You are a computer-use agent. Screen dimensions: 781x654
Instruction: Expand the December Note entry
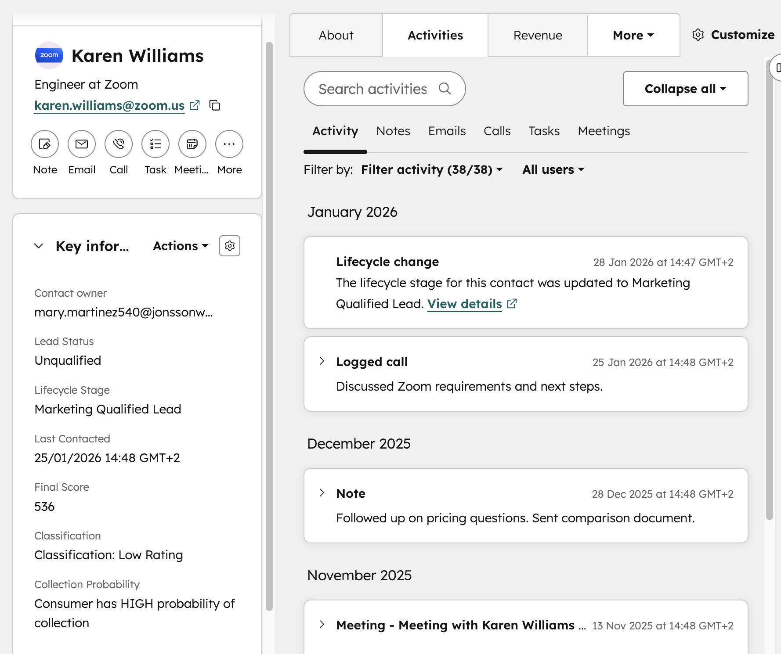[322, 493]
